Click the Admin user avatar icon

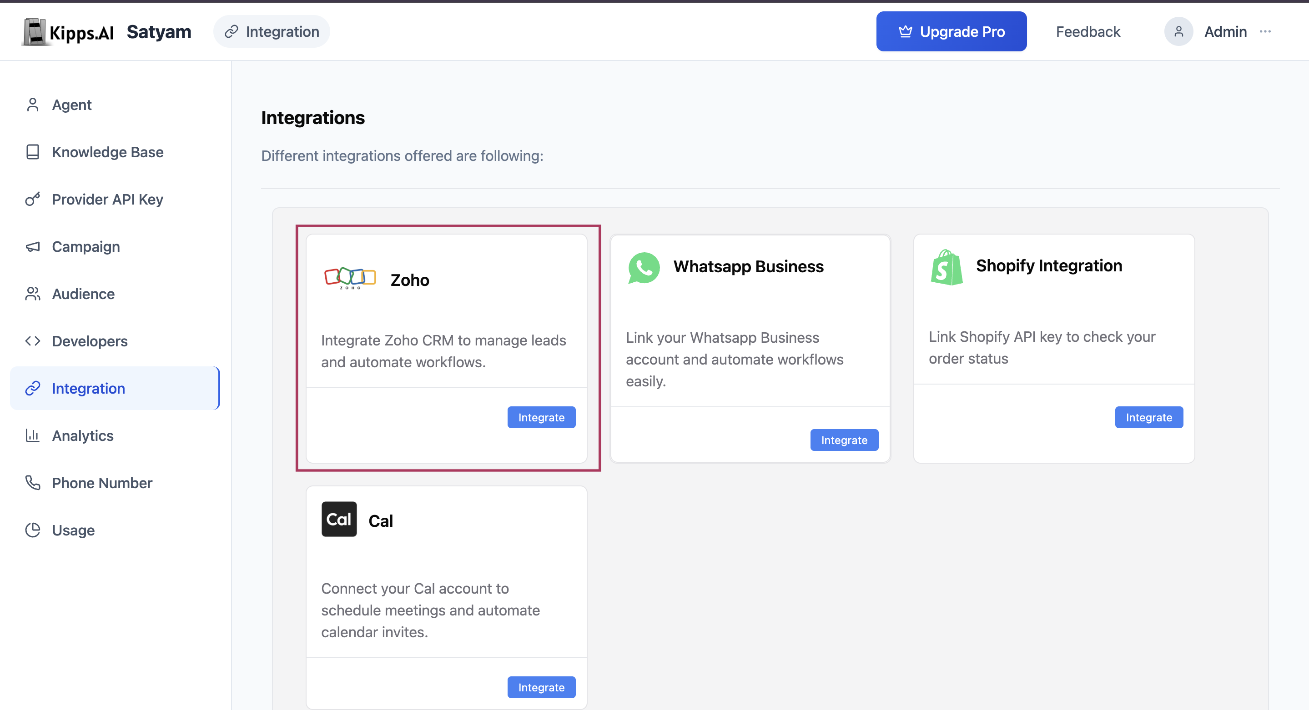1178,31
